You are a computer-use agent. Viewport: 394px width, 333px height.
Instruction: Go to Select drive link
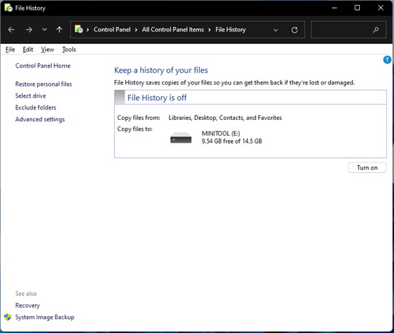tap(31, 96)
